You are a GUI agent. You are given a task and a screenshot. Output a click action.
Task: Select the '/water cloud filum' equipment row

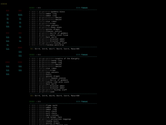click(x=49, y=35)
